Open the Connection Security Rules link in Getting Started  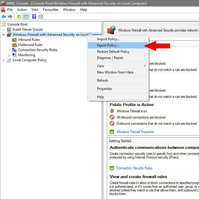pos(134,168)
